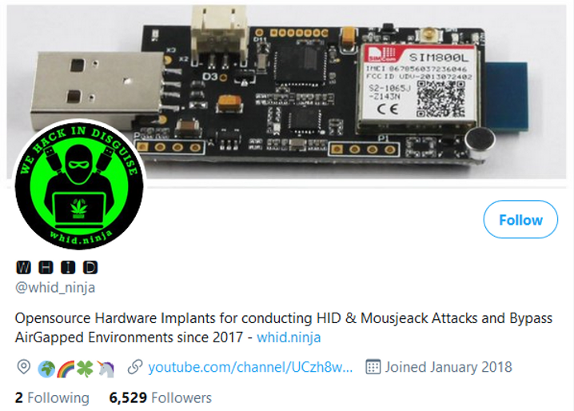This screenshot has width=574, height=411.
Task: Open the whid.ninja link in bio
Action: point(289,337)
